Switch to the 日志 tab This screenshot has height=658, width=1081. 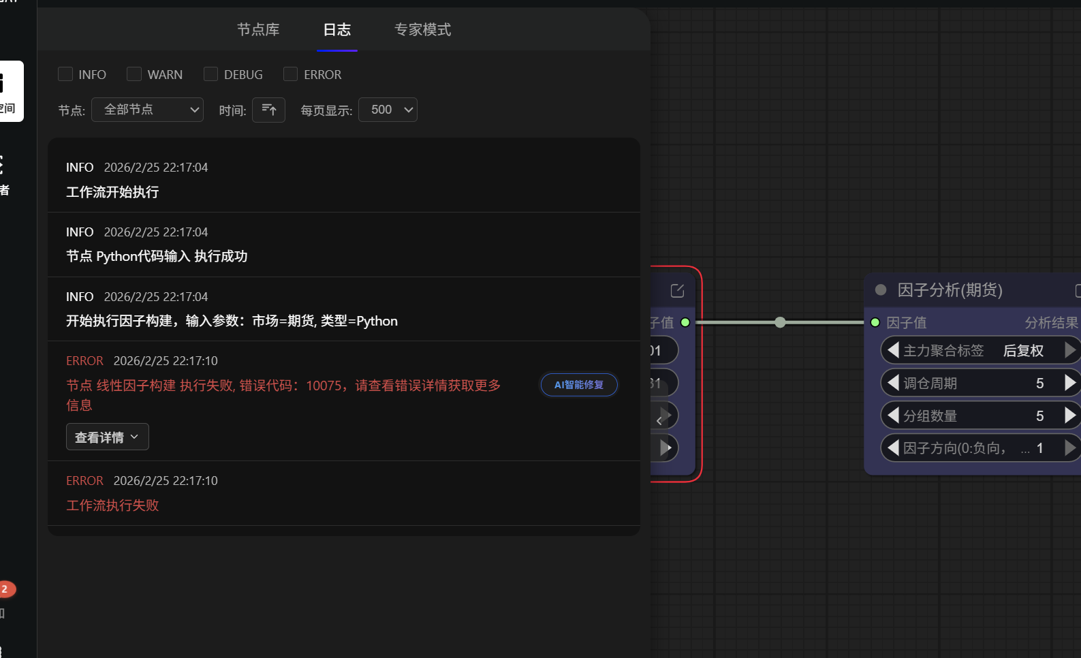click(x=336, y=30)
